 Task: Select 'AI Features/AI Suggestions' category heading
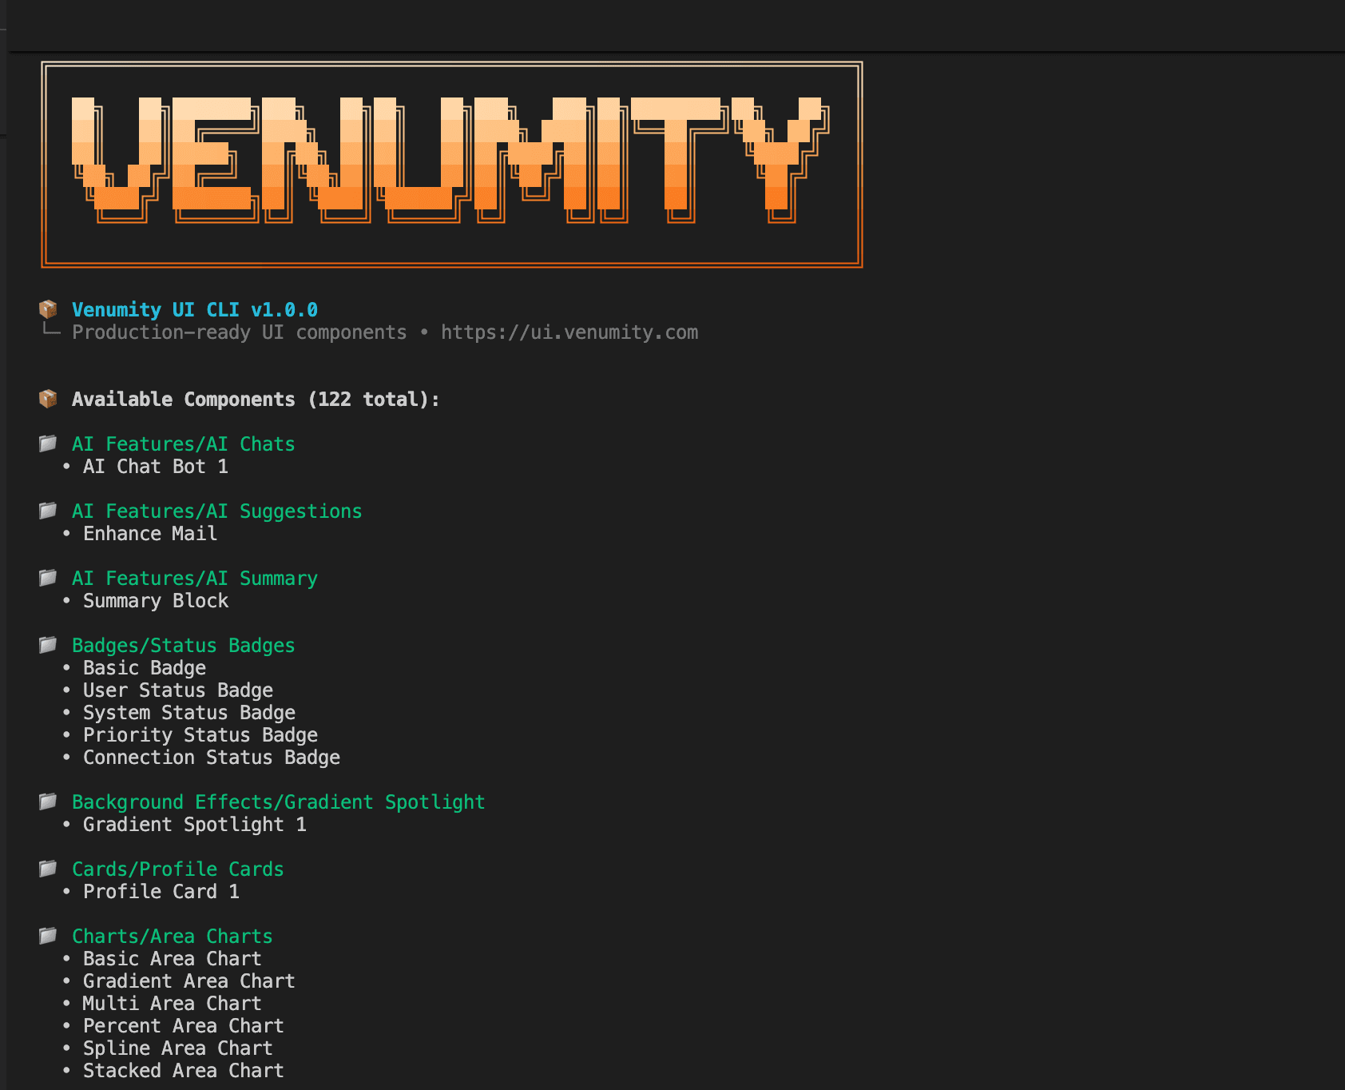(217, 511)
